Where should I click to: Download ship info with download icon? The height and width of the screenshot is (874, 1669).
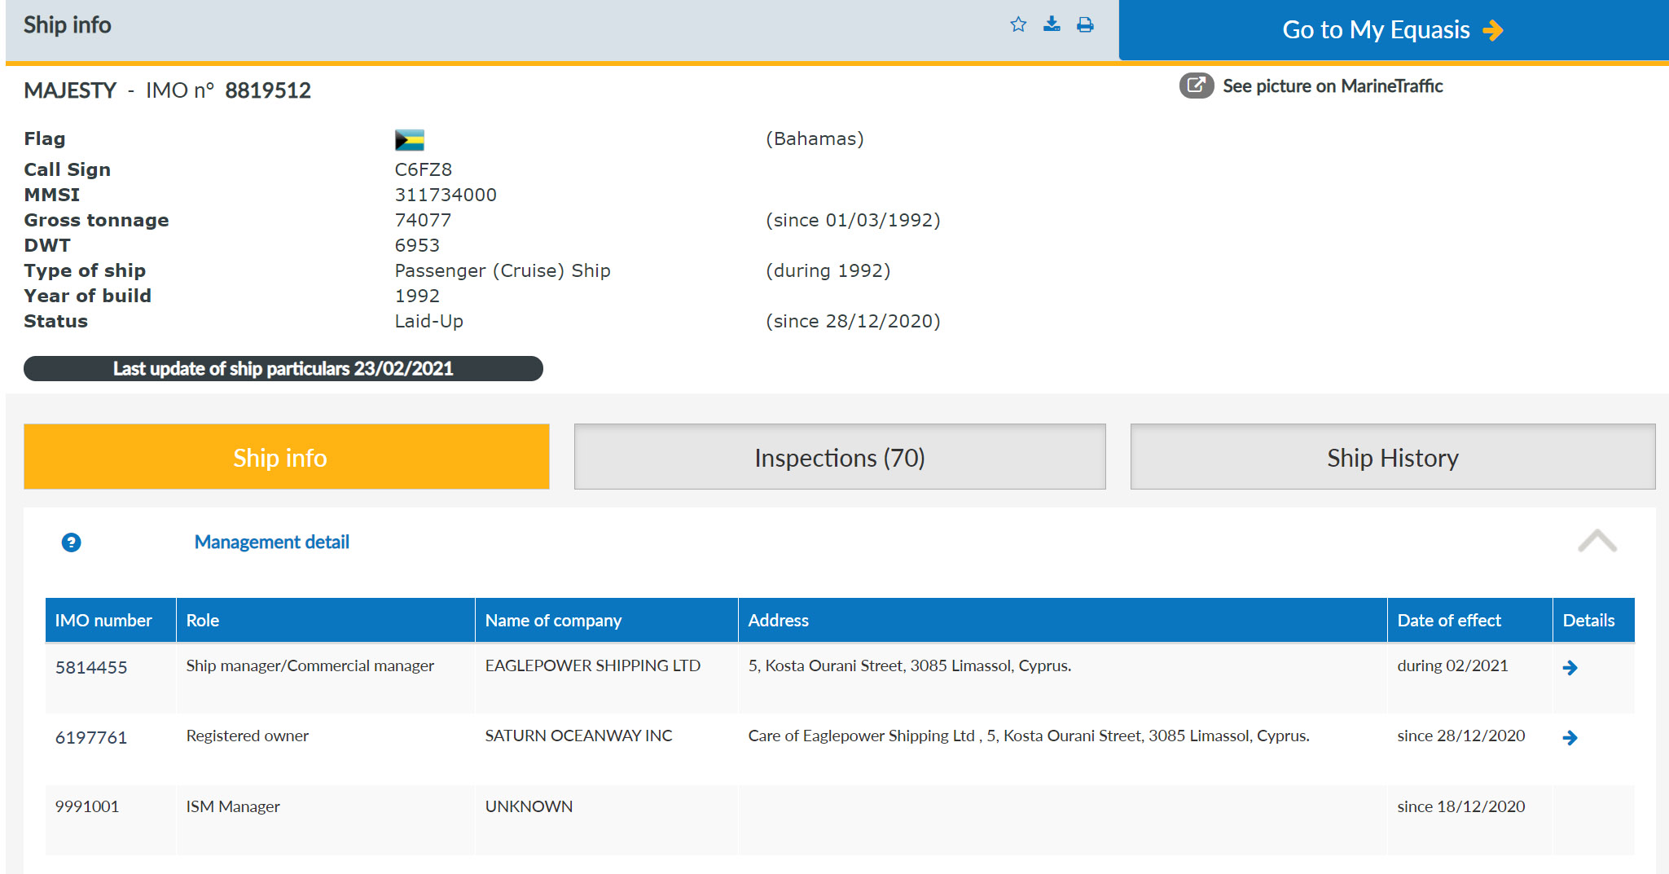click(1052, 24)
